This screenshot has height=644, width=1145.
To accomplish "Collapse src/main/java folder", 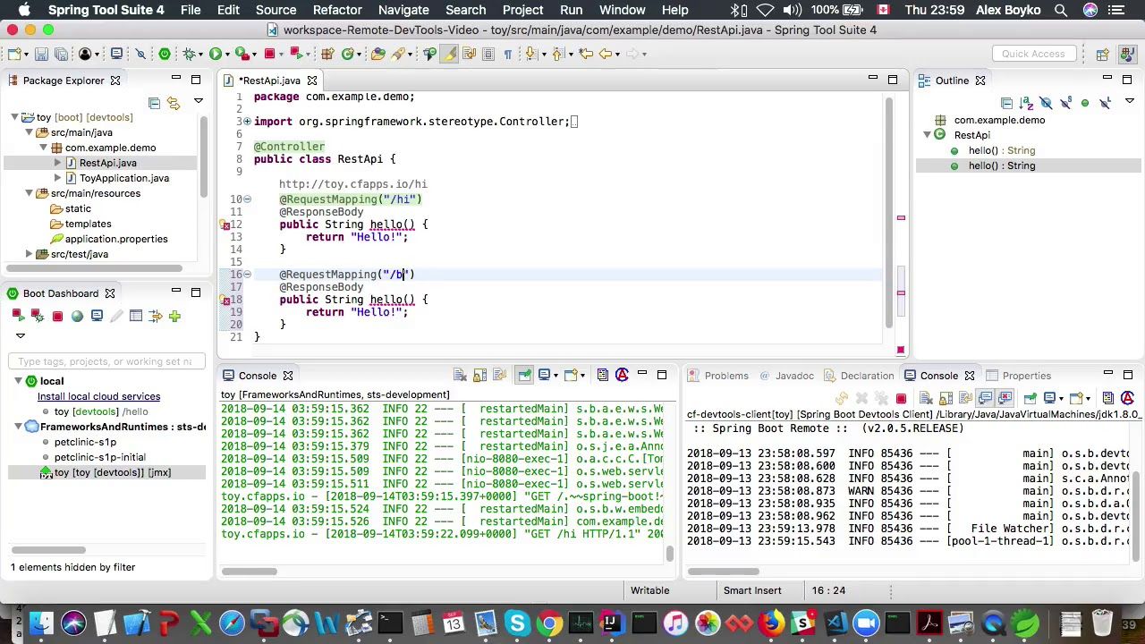I will click(30, 132).
